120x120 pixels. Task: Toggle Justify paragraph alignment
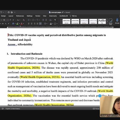37,23
